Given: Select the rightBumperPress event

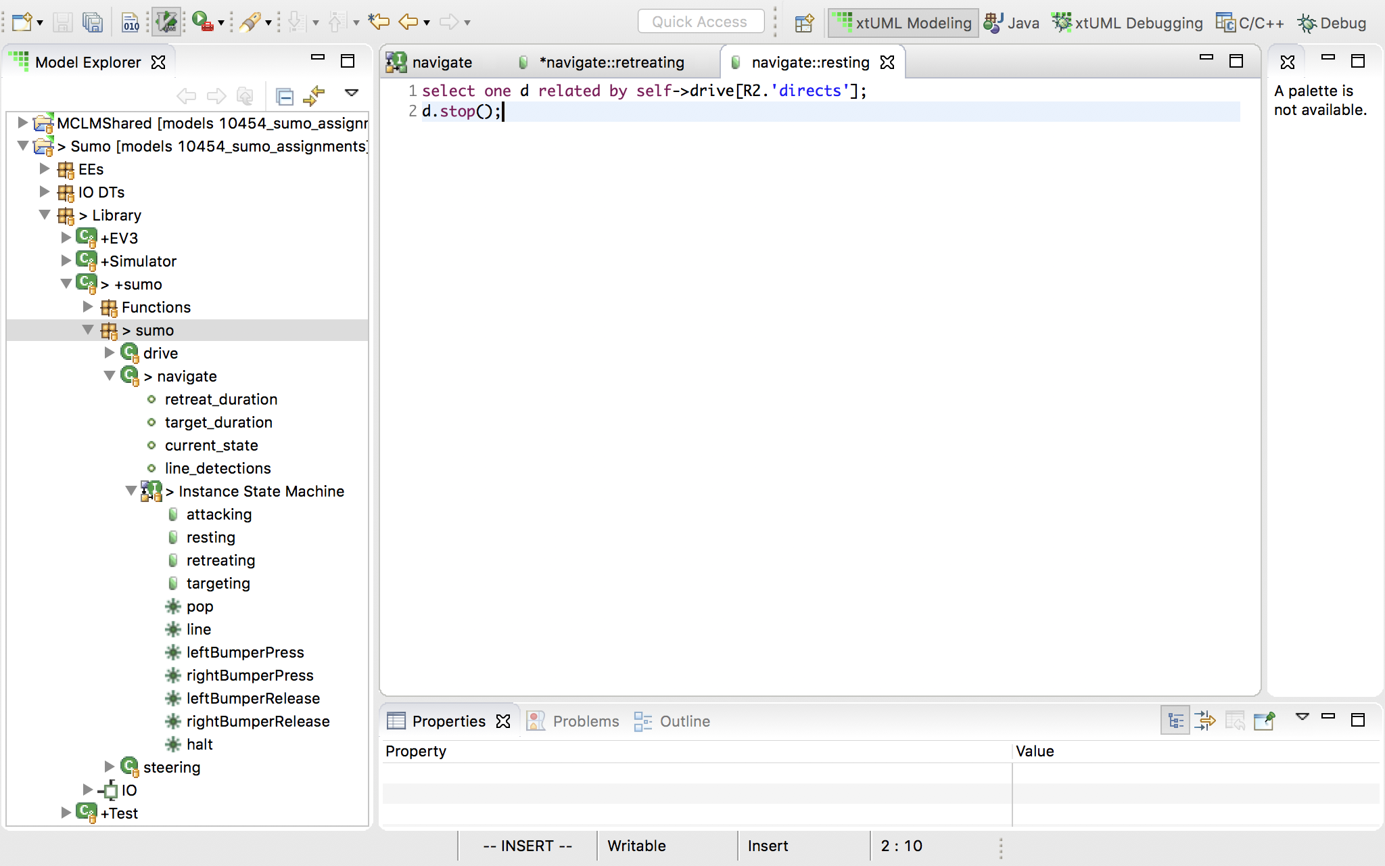Looking at the screenshot, I should [250, 675].
